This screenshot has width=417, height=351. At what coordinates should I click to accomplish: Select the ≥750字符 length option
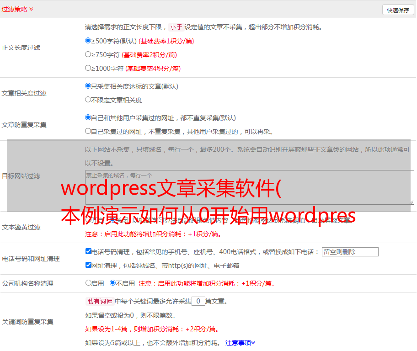coord(88,54)
